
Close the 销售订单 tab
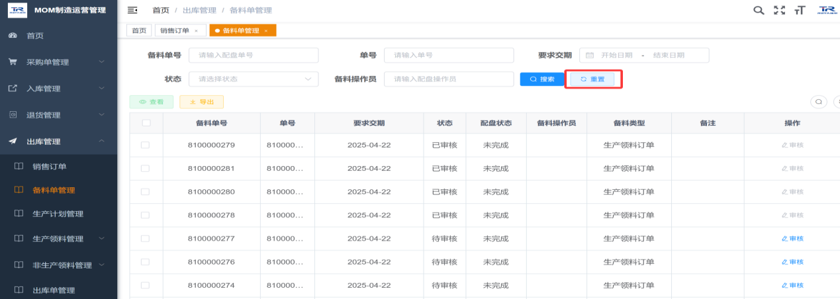pos(196,30)
